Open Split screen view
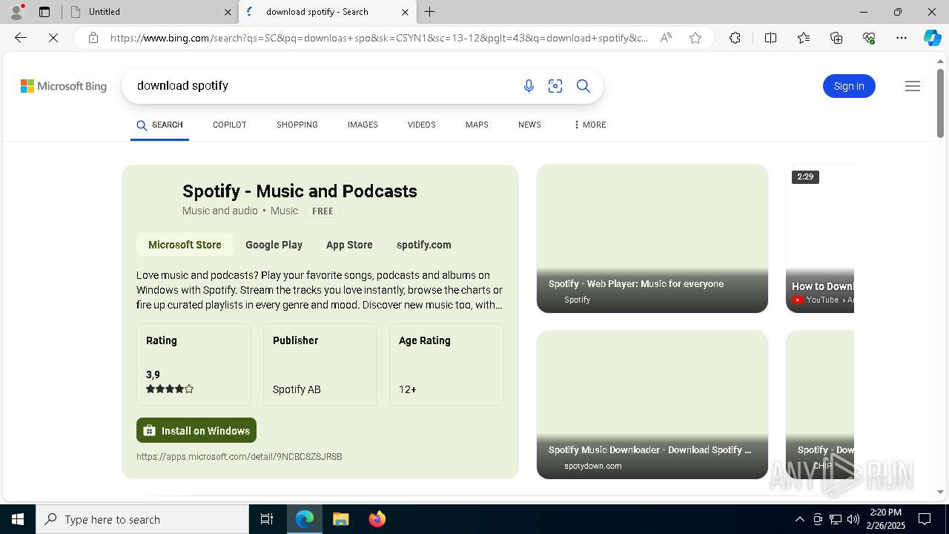 (x=770, y=38)
